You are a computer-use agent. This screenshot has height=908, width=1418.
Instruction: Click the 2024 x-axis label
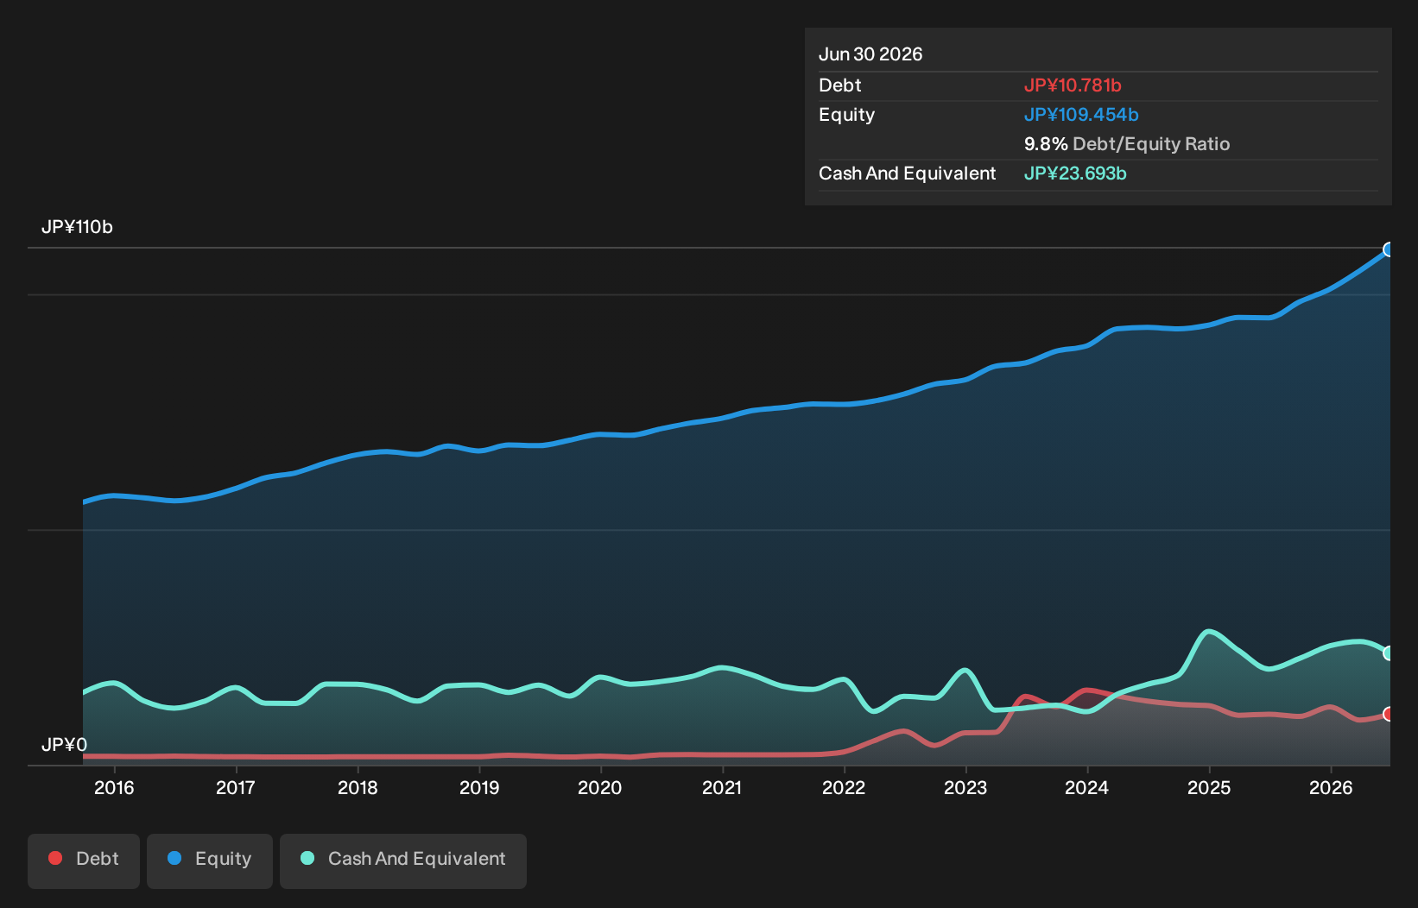click(x=1087, y=788)
